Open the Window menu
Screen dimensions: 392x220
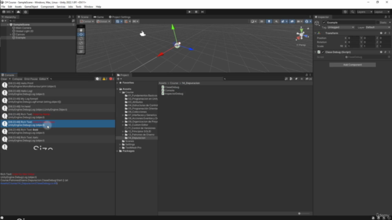pyautogui.click(x=88, y=7)
